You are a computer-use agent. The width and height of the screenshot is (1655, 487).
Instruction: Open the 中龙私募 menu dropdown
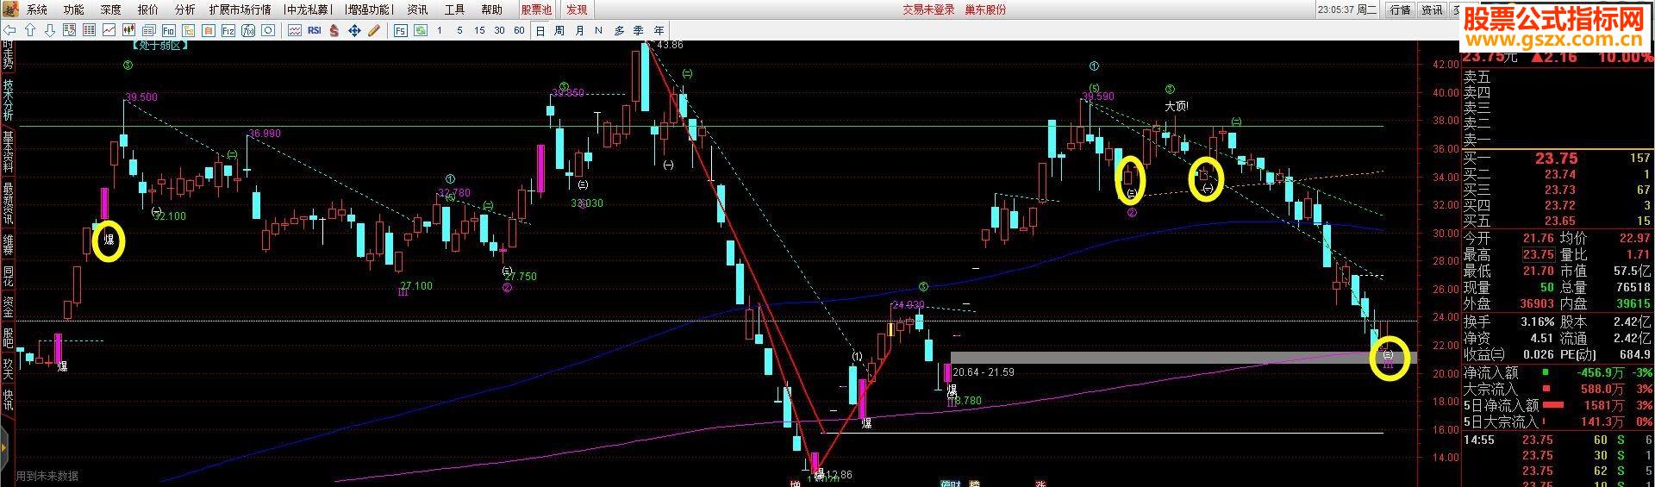tap(308, 9)
